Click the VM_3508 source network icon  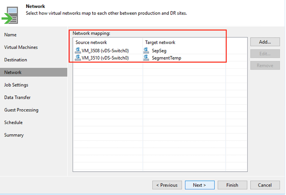point(78,51)
